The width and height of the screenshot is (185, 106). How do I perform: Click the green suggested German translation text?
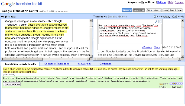click(93, 80)
